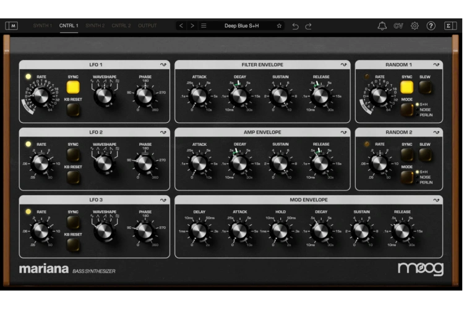Viewport: 464px width, 309px height.
Task: Open the CV settings icon
Action: (x=398, y=26)
